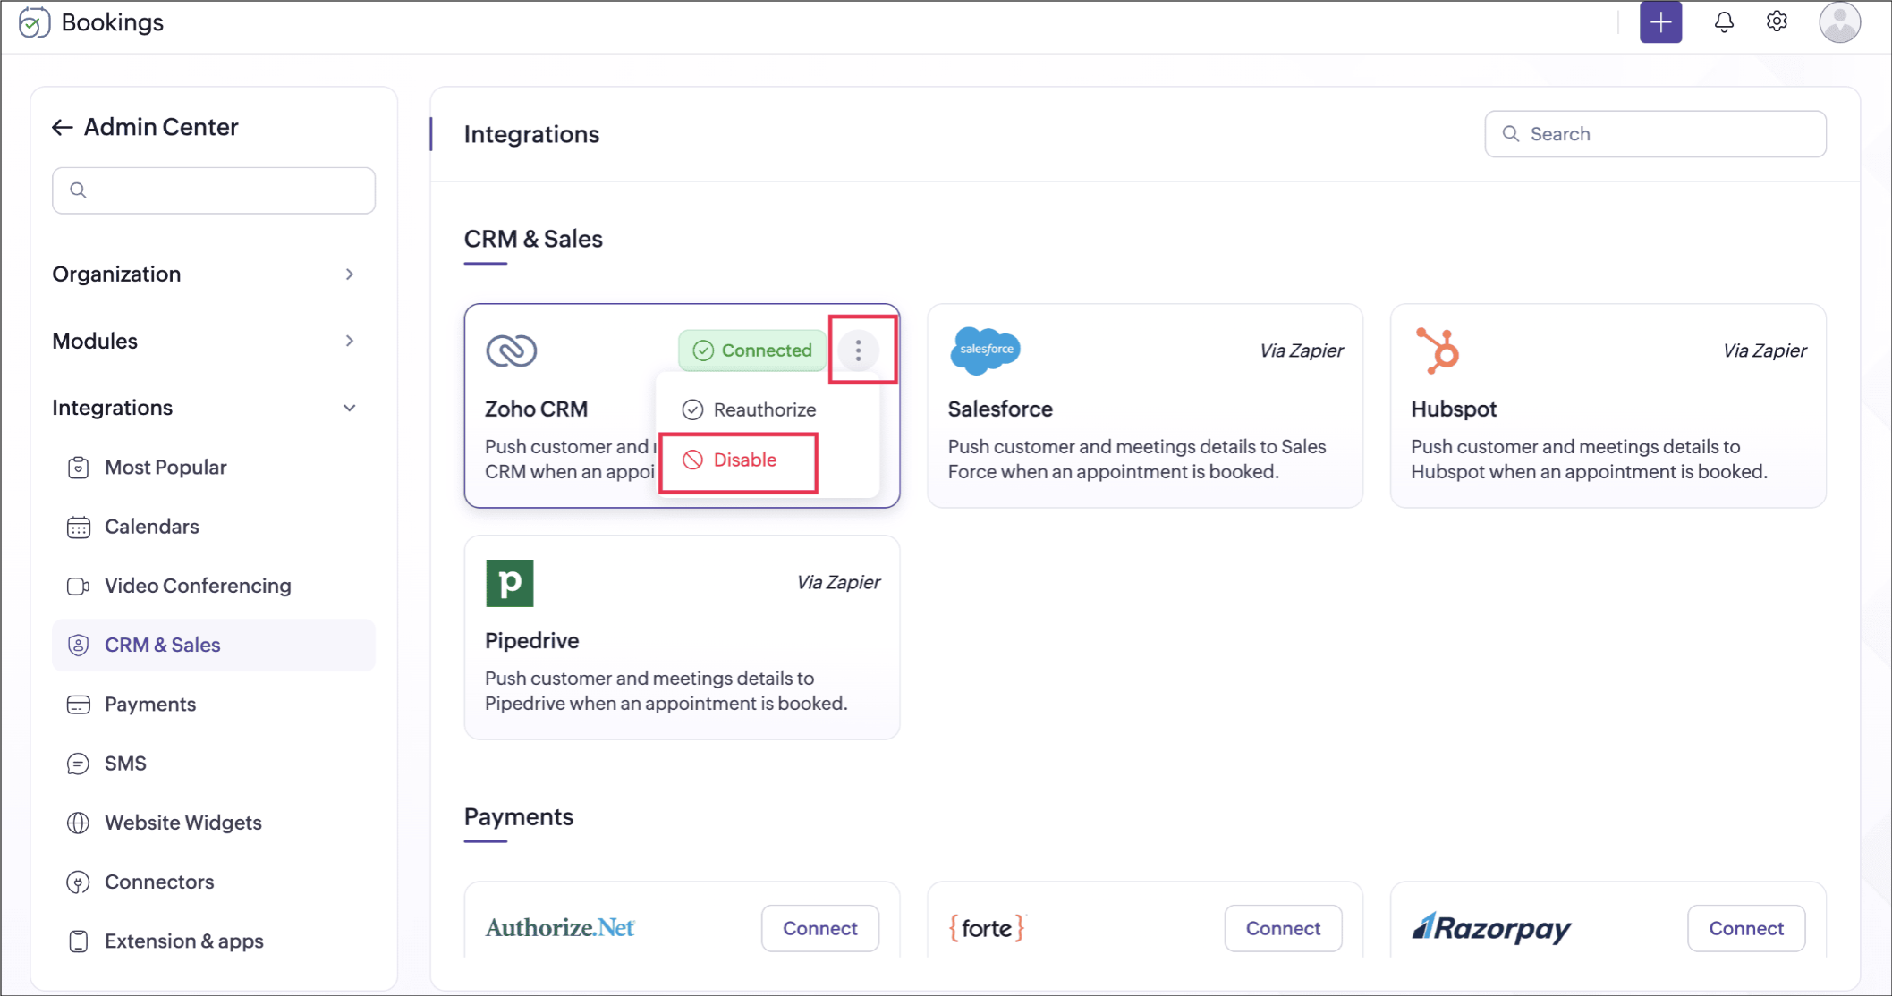Expand the Organization section
Screen dimensions: 1892x996
coord(349,274)
